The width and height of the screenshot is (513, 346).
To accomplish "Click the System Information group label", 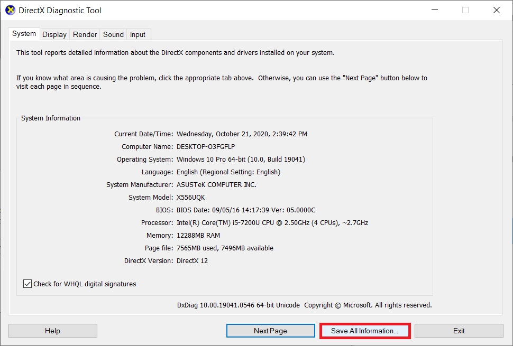I will pos(50,118).
